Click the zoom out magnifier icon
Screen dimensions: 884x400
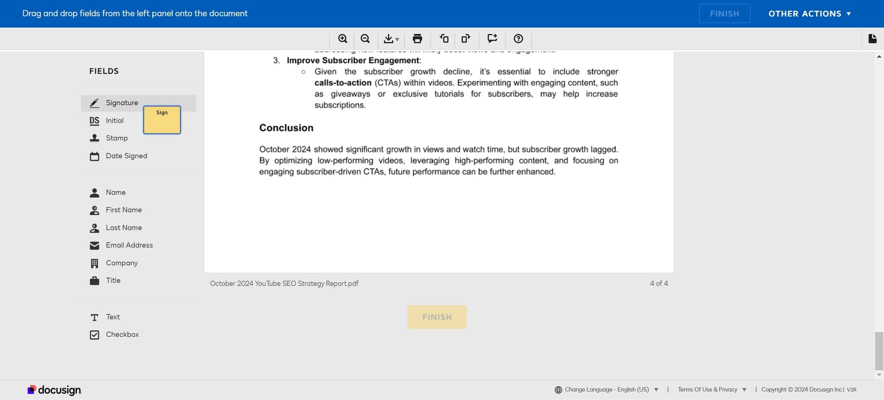pos(365,39)
